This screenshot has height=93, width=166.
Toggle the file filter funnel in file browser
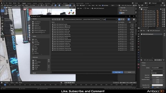(x=129, y=19)
